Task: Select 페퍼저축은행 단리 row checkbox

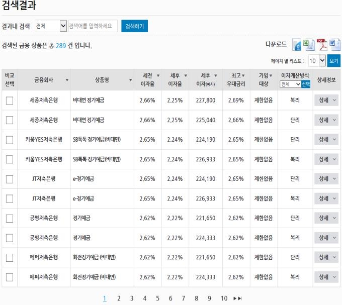Action: click(x=10, y=257)
